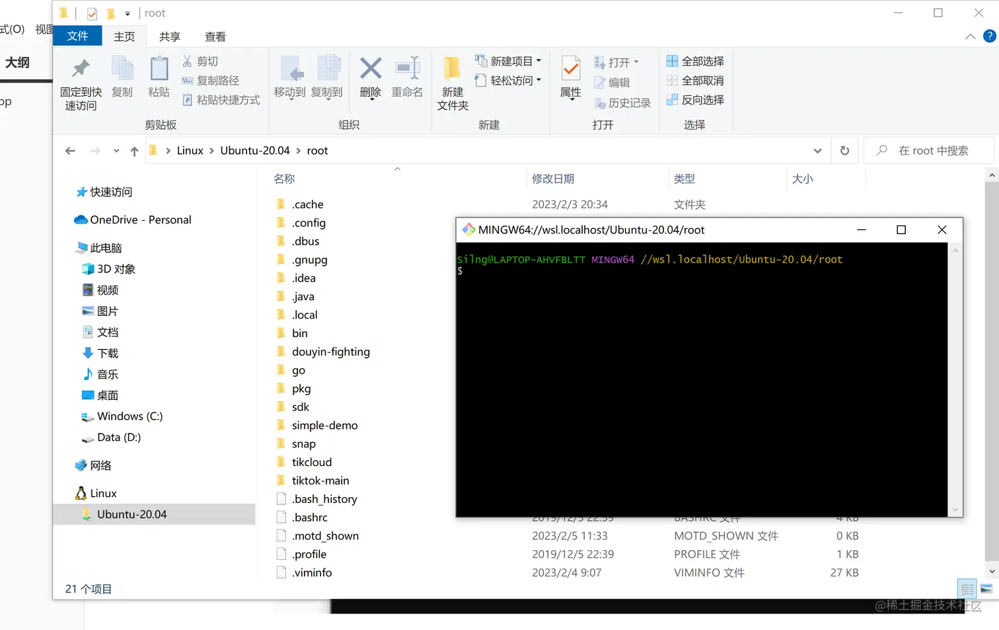This screenshot has width=999, height=630.
Task: Switch to Home (主页) tab
Action: (124, 36)
